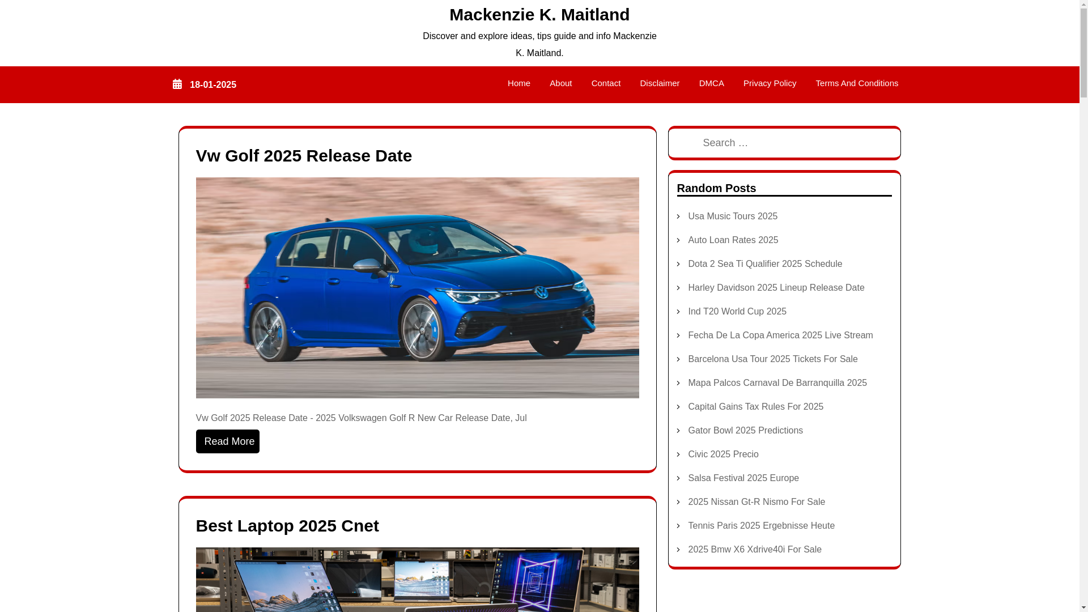Open Terms And Conditions page

click(857, 83)
